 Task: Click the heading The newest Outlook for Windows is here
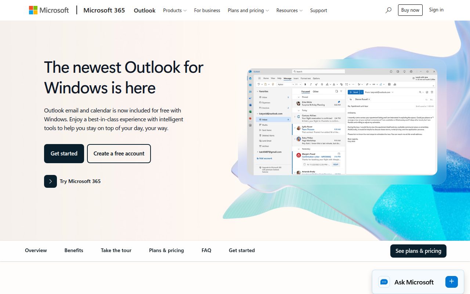pyautogui.click(x=124, y=78)
